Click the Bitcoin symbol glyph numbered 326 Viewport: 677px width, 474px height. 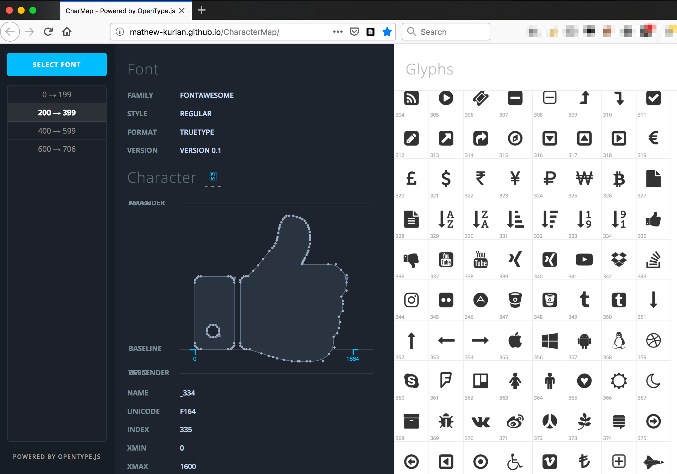coord(619,179)
